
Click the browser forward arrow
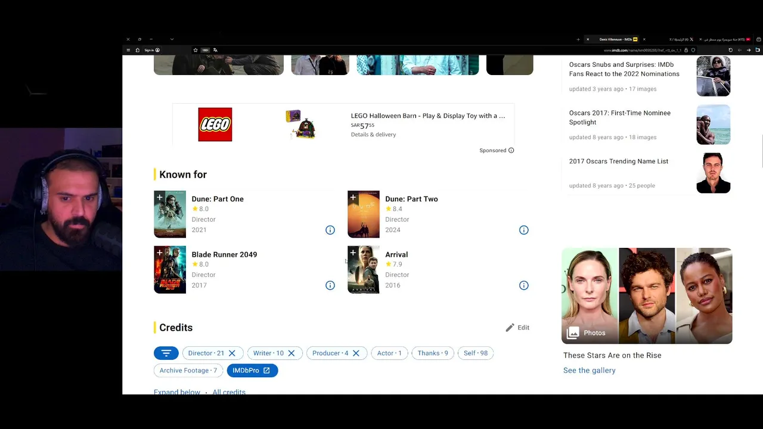(x=740, y=50)
